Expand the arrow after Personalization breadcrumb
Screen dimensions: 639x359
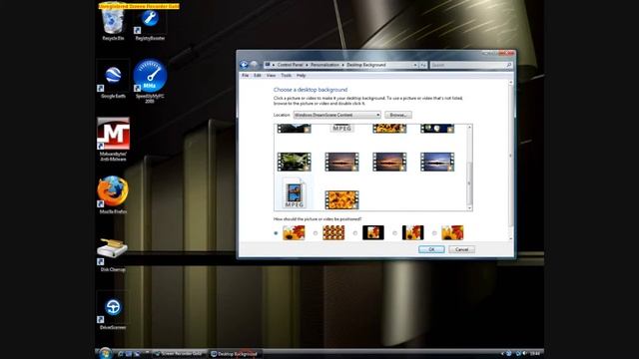click(342, 65)
